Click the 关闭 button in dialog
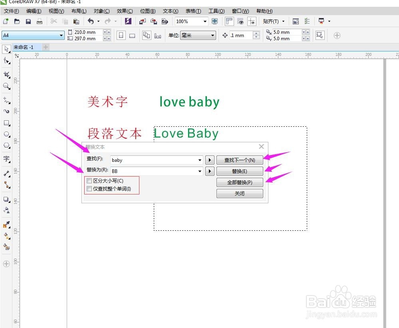 click(240, 193)
